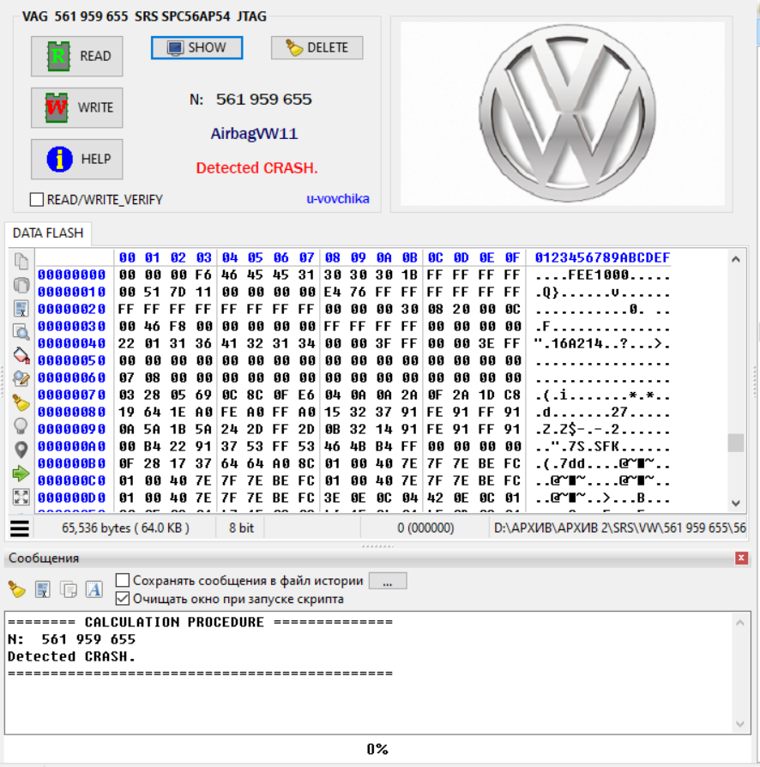
Task: Click the select-all icon in messages toolbar
Action: (43, 589)
